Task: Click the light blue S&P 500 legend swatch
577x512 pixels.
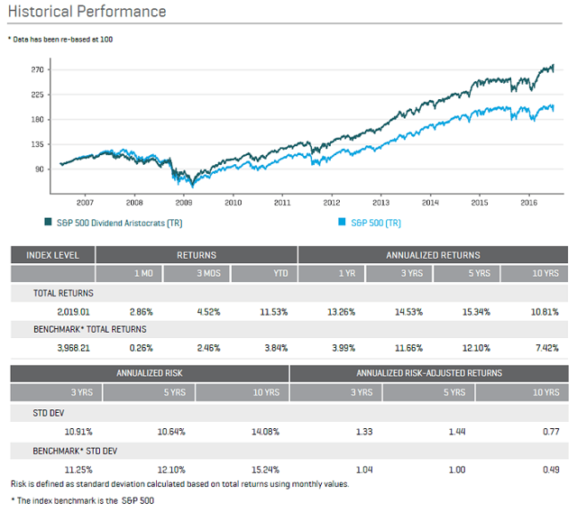Action: (x=342, y=222)
